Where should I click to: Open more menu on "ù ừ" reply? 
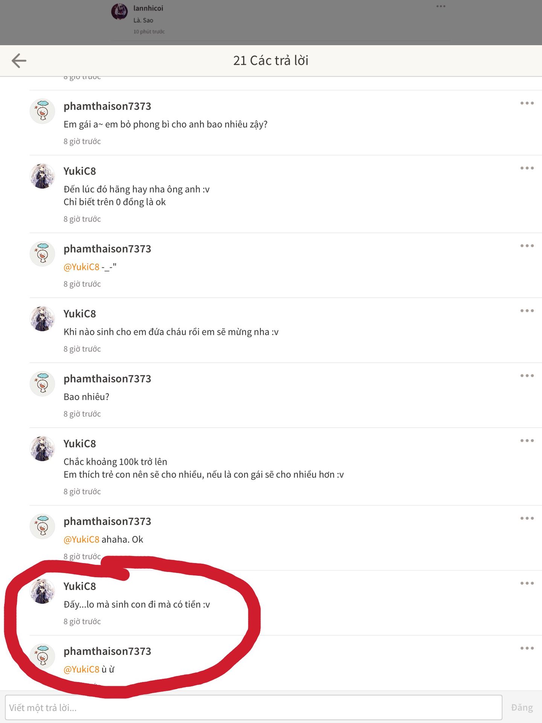pos(527,648)
